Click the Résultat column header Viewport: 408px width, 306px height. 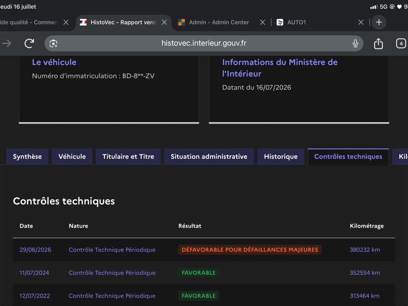190,226
